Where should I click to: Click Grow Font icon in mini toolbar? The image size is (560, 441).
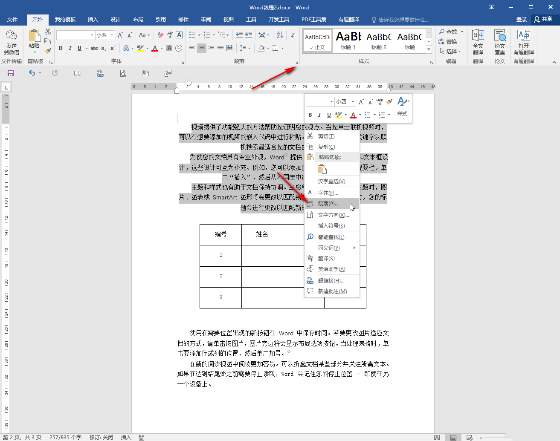361,102
